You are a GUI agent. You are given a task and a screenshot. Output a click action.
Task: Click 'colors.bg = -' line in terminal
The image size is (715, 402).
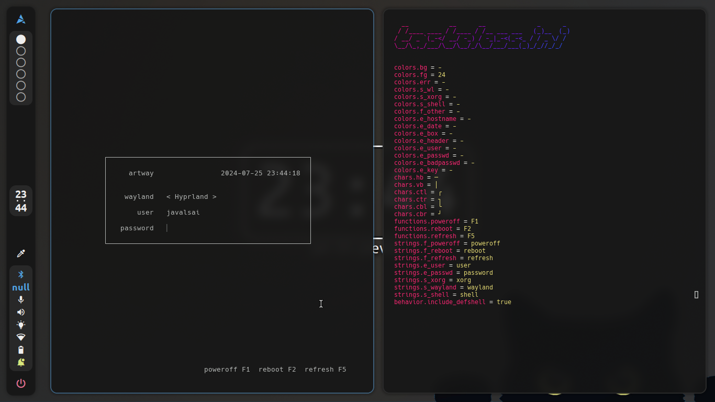point(418,68)
